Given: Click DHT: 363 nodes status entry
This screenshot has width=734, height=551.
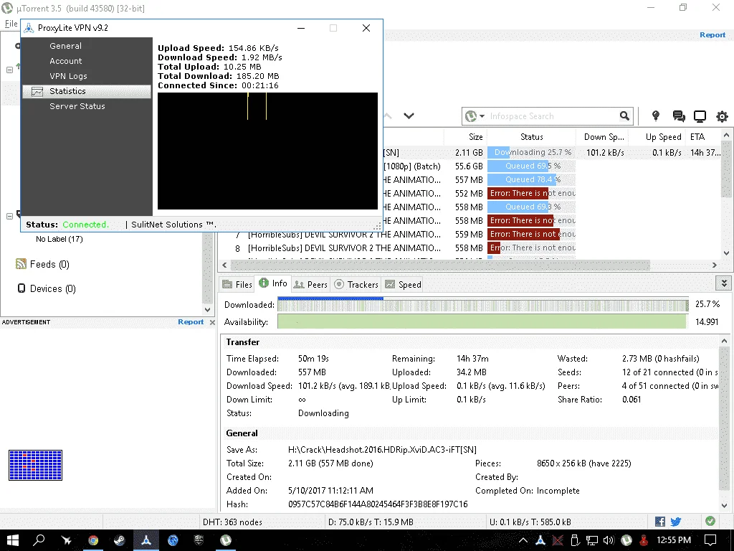Looking at the screenshot, I should tap(232, 522).
